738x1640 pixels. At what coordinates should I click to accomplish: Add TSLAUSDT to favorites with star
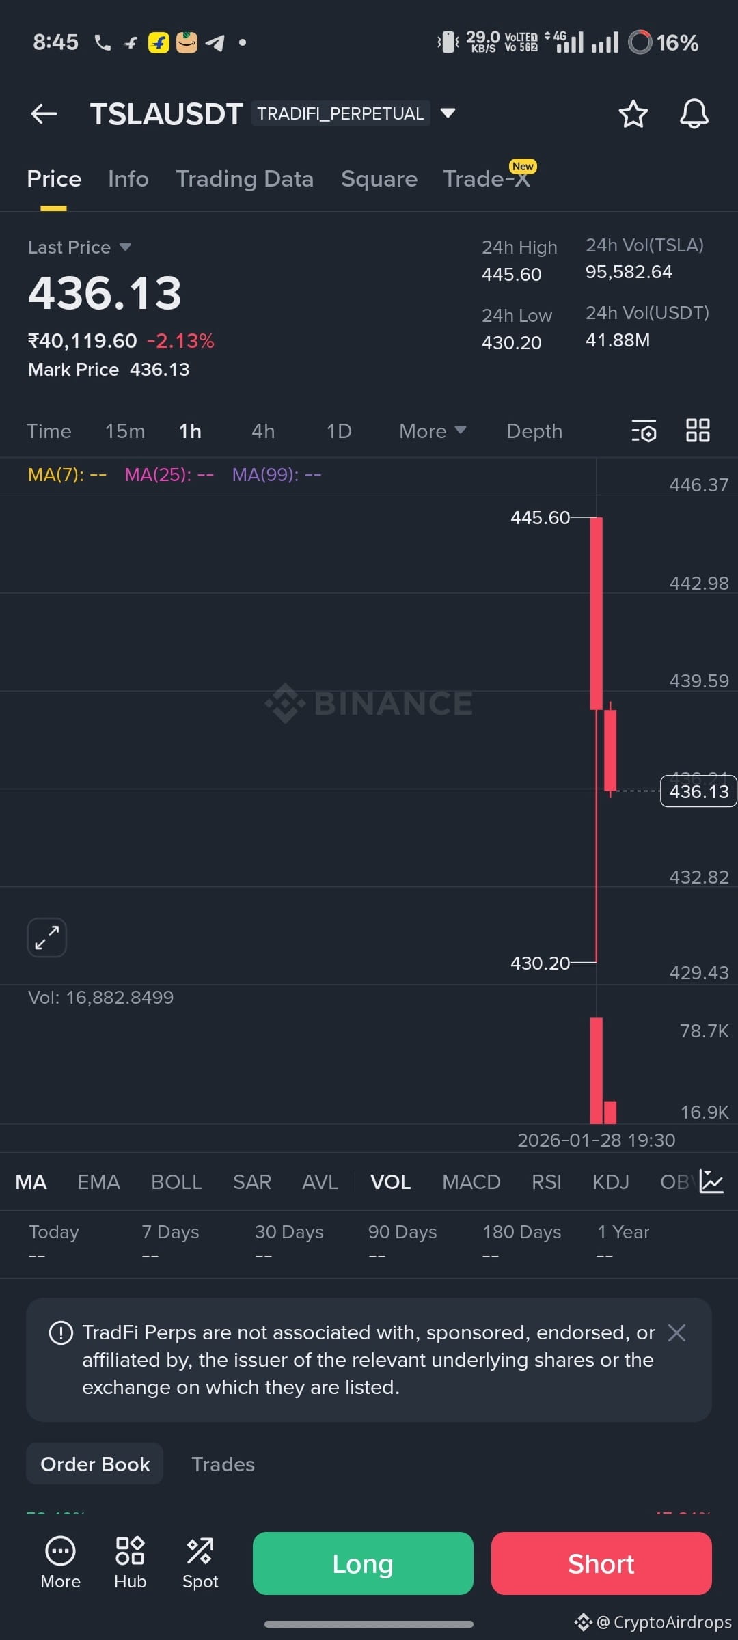tap(633, 113)
